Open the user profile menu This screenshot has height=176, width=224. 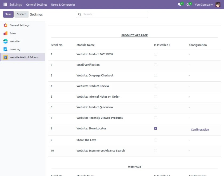tap(218, 4)
